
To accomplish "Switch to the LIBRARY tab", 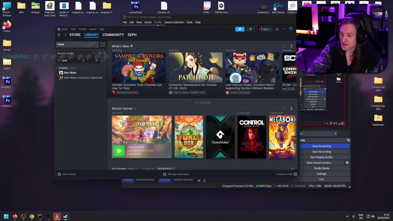I will pos(91,35).
